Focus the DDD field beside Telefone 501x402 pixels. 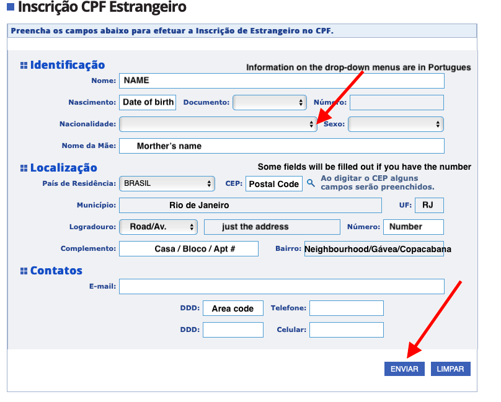click(x=233, y=308)
